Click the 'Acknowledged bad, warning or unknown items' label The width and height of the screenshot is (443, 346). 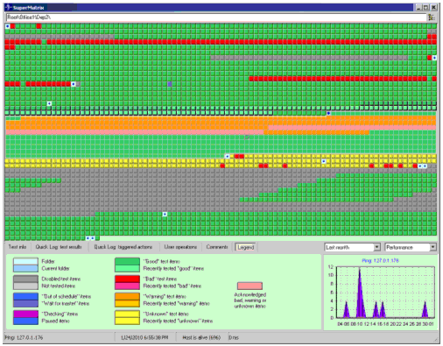pyautogui.click(x=250, y=300)
